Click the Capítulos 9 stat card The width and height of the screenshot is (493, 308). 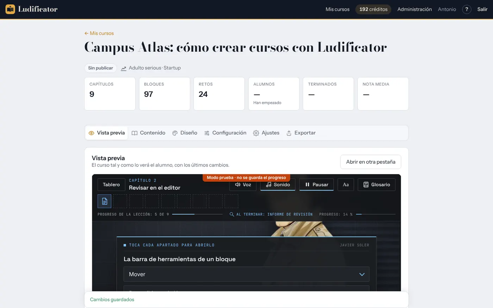point(110,94)
